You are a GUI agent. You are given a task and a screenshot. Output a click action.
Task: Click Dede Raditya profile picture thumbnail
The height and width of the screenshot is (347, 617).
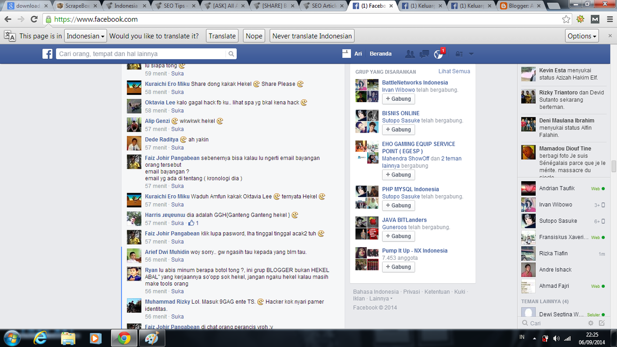[x=134, y=143]
